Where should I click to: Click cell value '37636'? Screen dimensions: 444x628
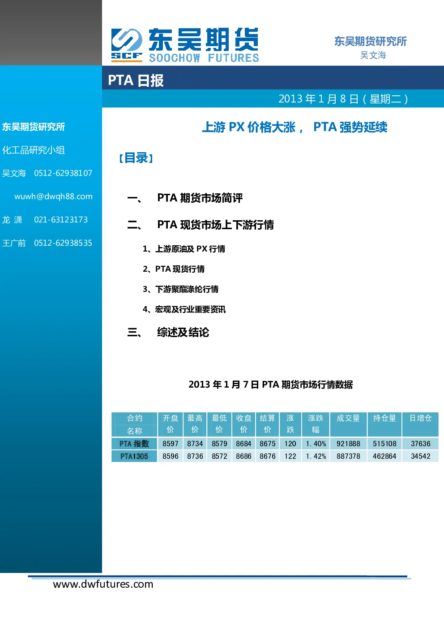coord(421,444)
